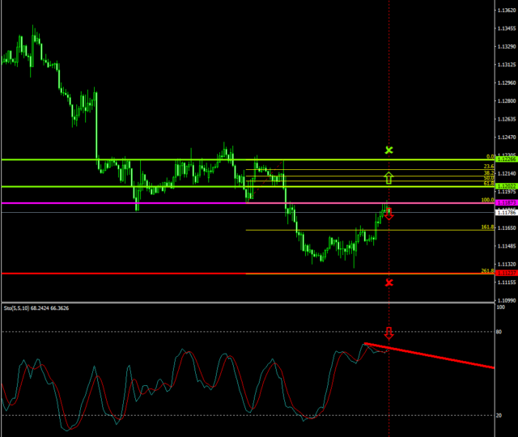Click the green 1.12022 price tag
Screen dimensions: 518x437
tap(507, 186)
